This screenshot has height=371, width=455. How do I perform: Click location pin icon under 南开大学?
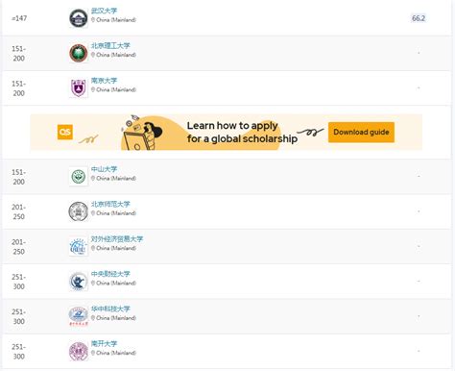point(93,353)
